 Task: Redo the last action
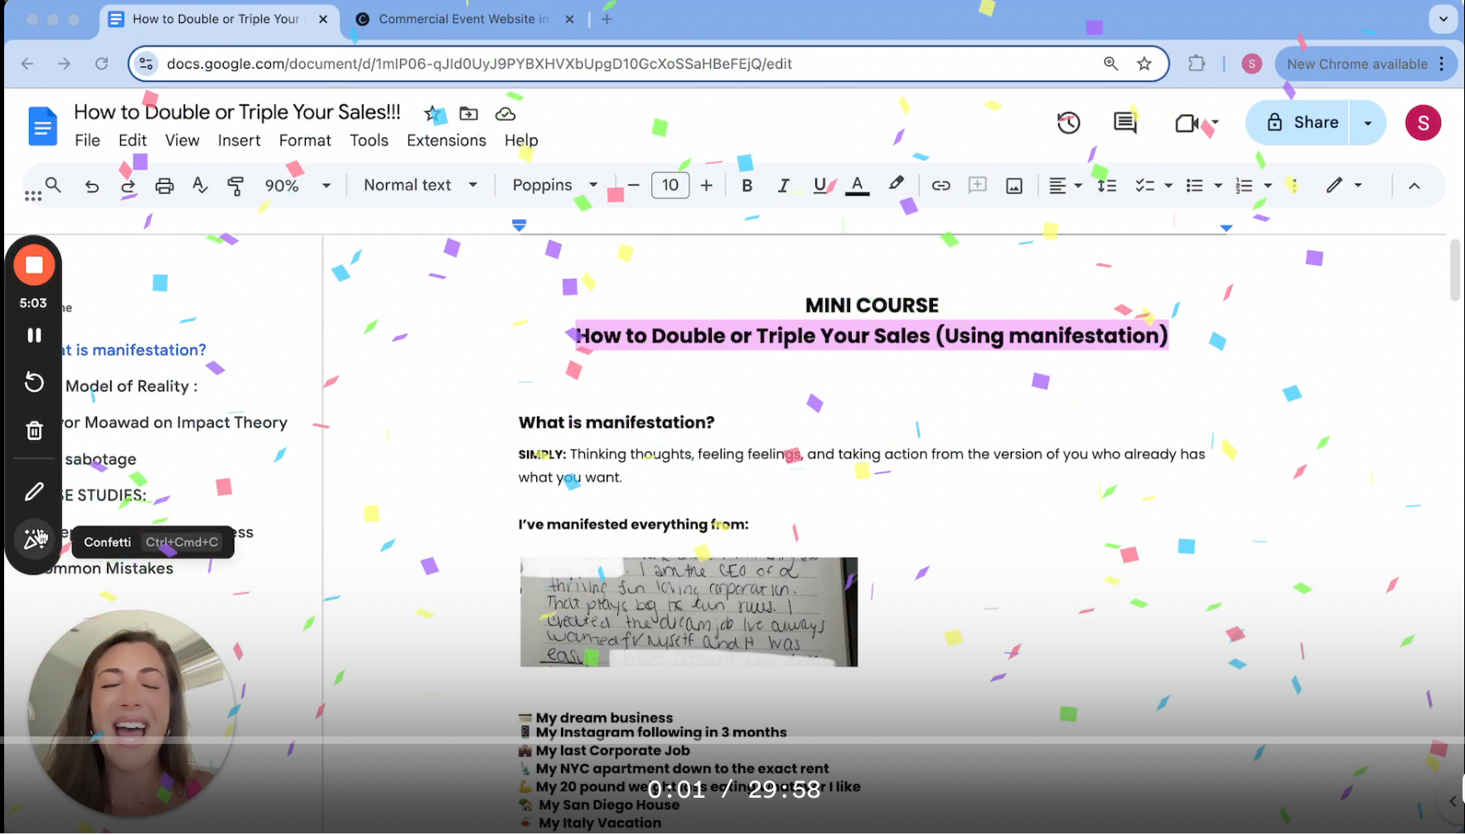128,186
